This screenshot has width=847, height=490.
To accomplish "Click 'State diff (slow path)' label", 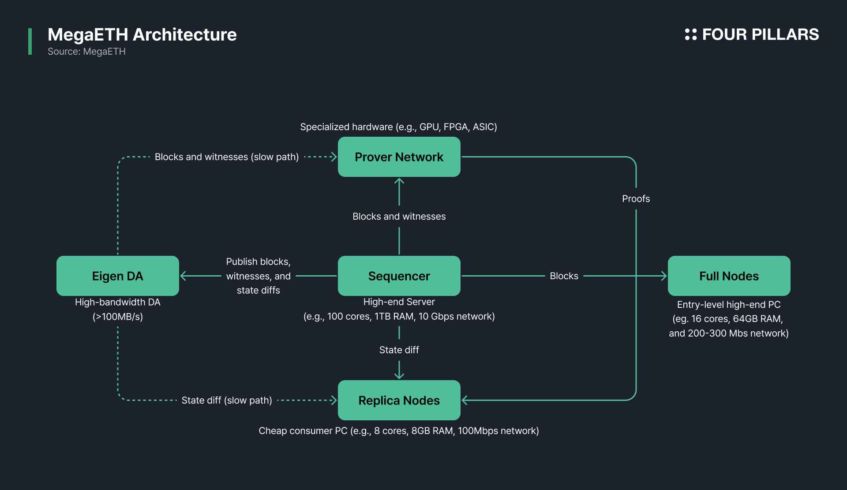I will click(x=227, y=400).
